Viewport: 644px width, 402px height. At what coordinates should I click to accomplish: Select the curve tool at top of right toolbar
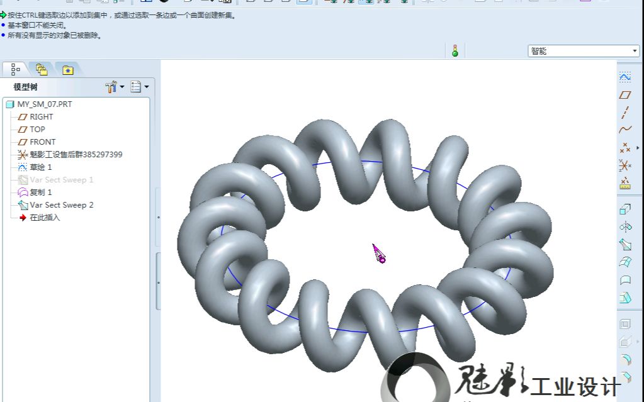(626, 76)
